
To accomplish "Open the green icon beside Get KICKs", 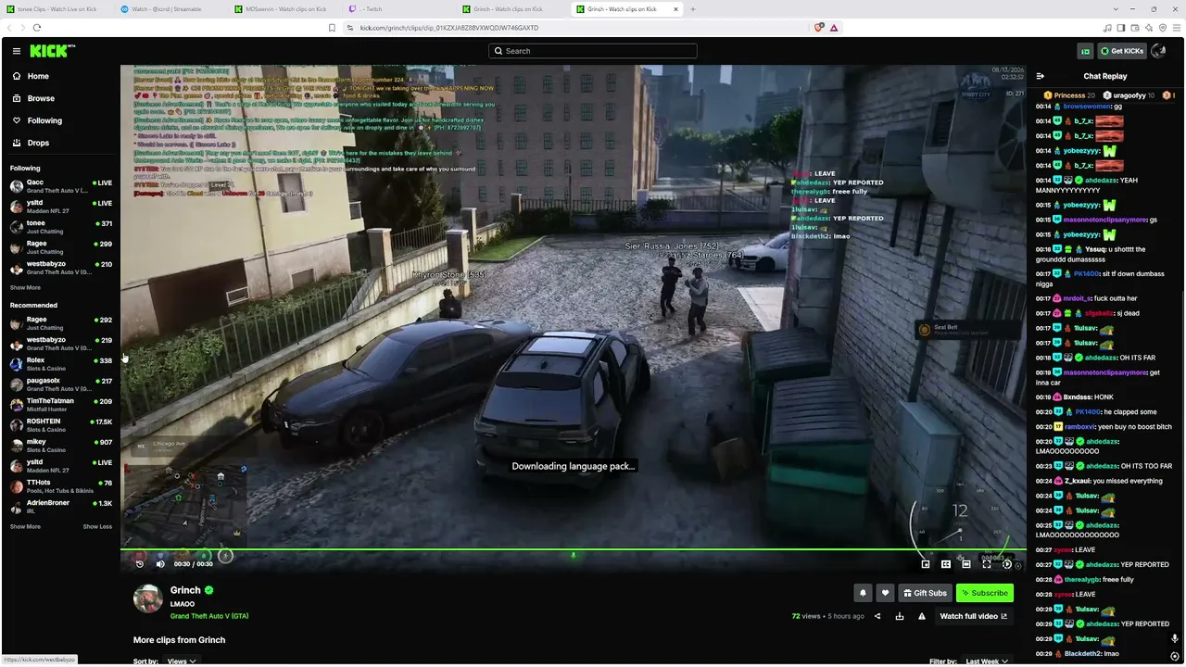I will tap(1086, 51).
